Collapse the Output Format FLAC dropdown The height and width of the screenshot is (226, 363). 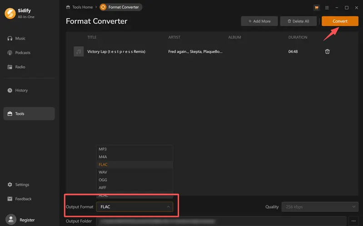tap(134, 207)
